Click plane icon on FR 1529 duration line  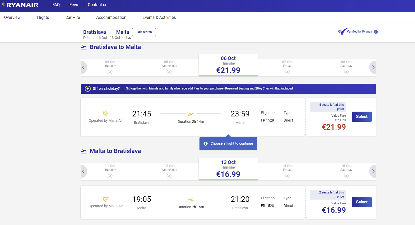click(x=191, y=114)
